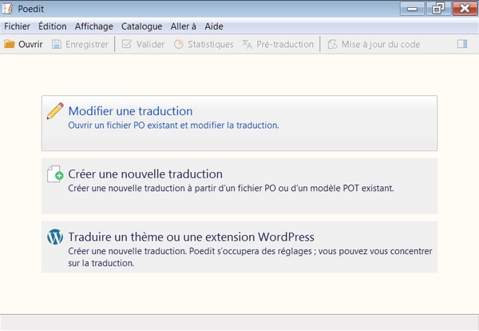Select Traduire un thème ou une extension WordPress
The height and width of the screenshot is (331, 479).
coord(192,237)
